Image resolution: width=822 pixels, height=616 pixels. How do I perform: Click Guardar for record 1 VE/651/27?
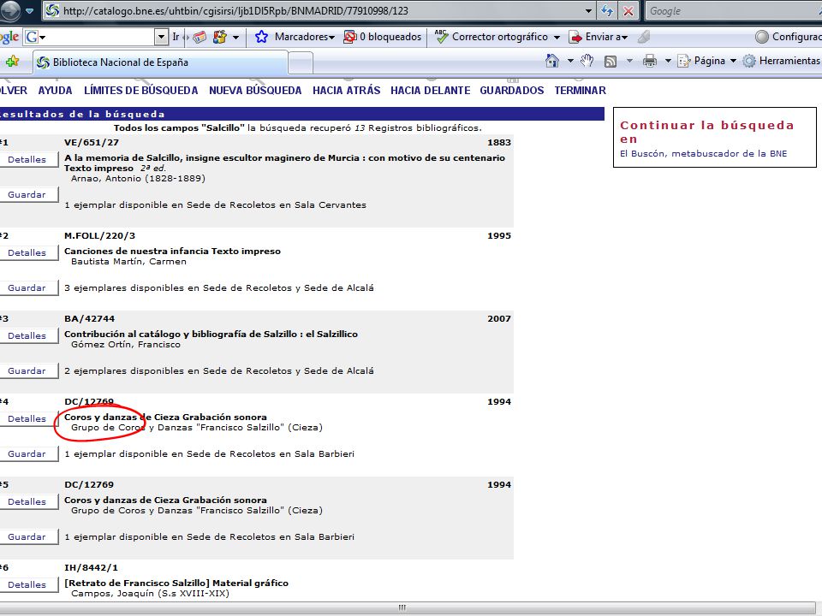click(x=27, y=194)
